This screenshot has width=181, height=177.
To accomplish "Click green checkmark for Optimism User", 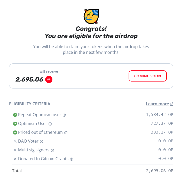I will [15, 124].
